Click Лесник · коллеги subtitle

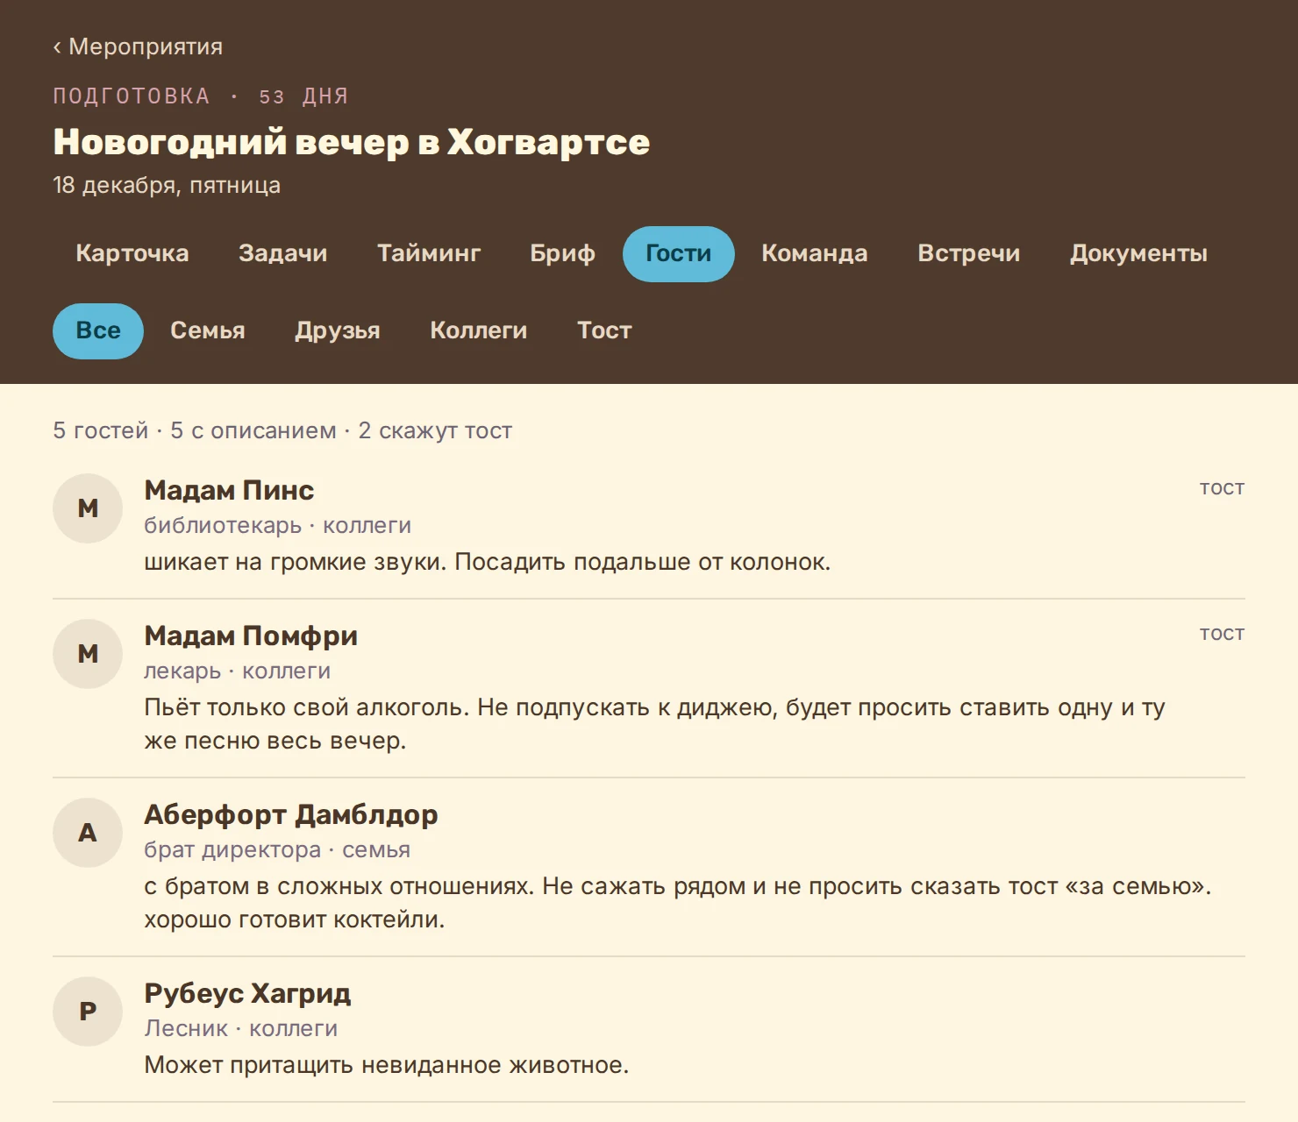(x=241, y=1028)
